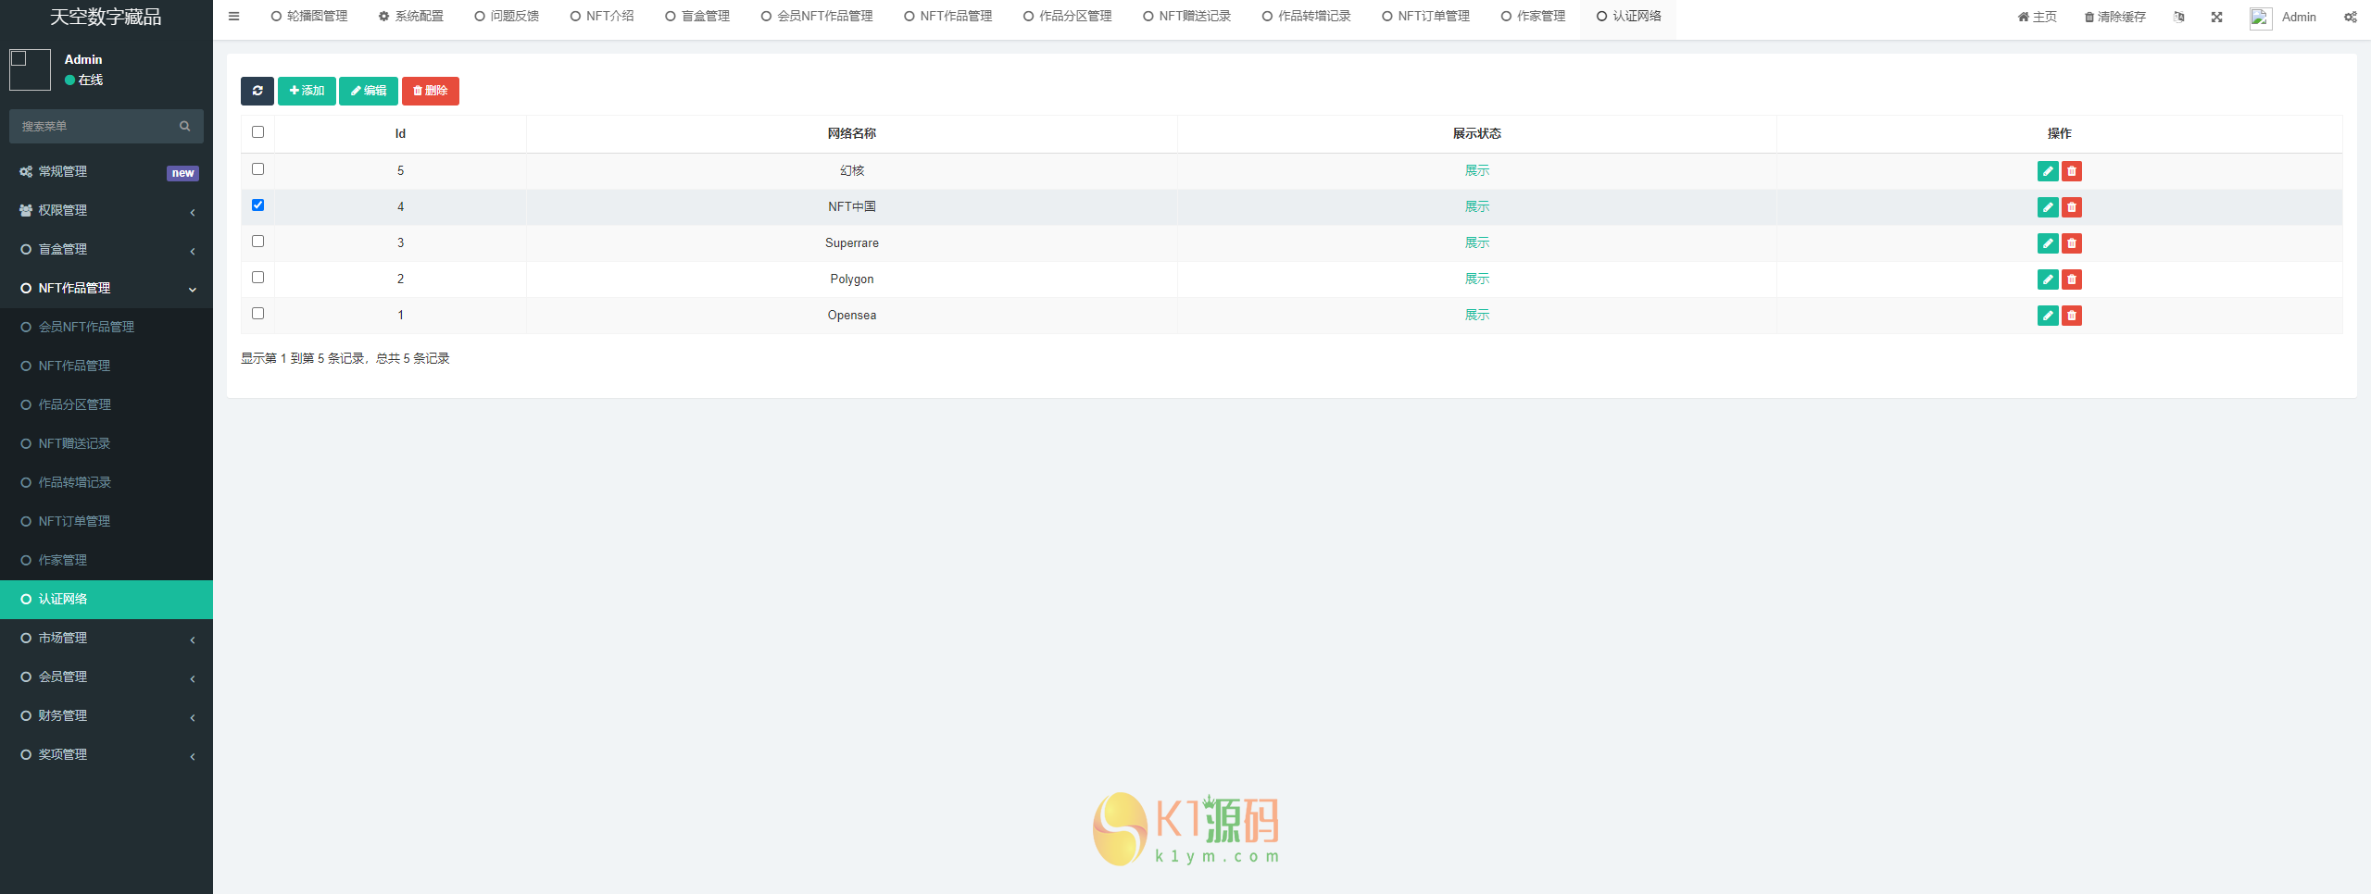The width and height of the screenshot is (2371, 894).
Task: Expand the 市场管理 sidebar menu
Action: pos(107,638)
